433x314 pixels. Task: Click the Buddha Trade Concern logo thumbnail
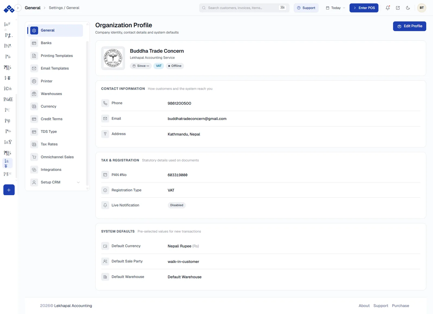coord(113,58)
